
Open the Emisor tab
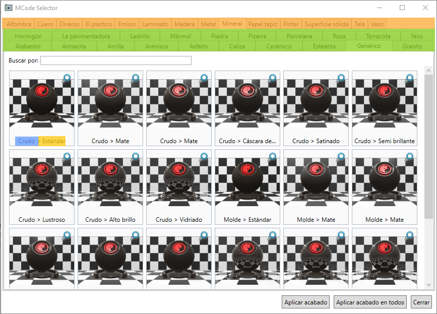127,24
